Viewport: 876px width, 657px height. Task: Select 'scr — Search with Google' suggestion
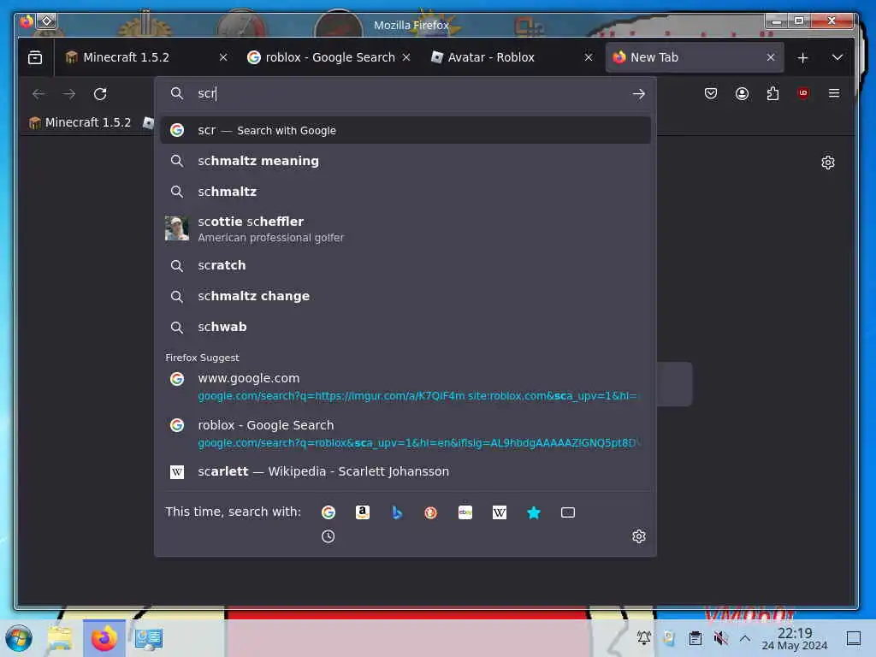click(405, 130)
